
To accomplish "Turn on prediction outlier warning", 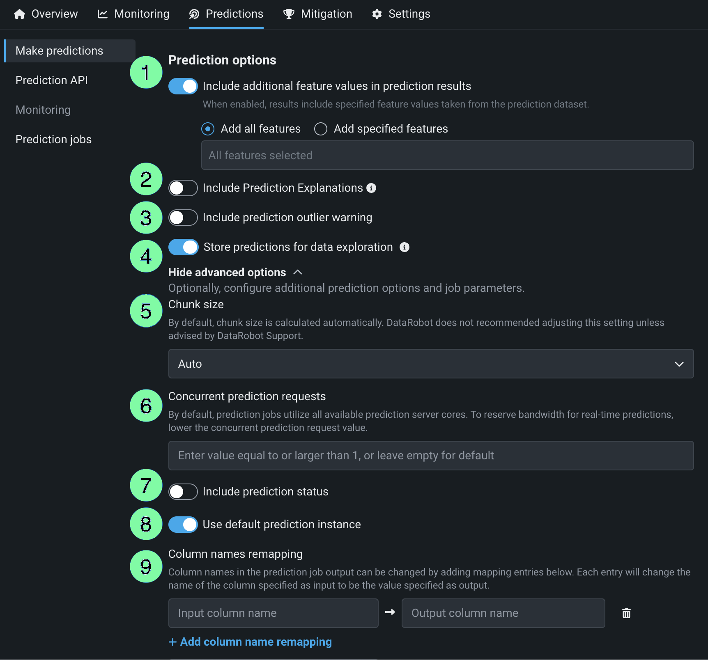I will click(183, 218).
